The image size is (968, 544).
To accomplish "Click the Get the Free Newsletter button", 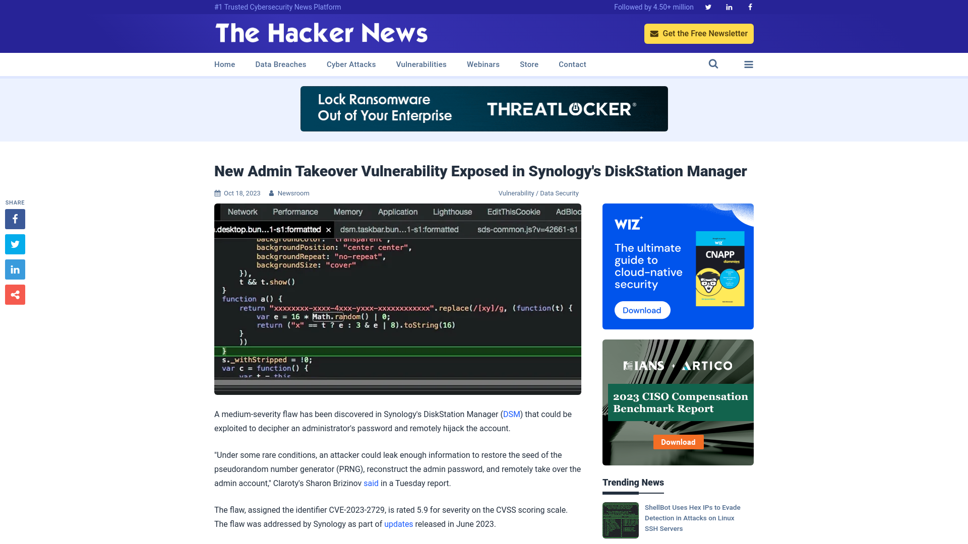I will point(699,33).
